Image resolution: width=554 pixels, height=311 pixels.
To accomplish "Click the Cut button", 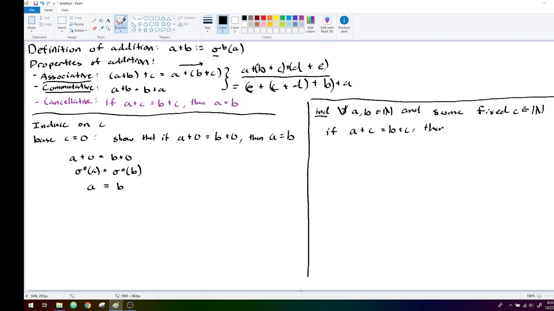I will click(44, 18).
